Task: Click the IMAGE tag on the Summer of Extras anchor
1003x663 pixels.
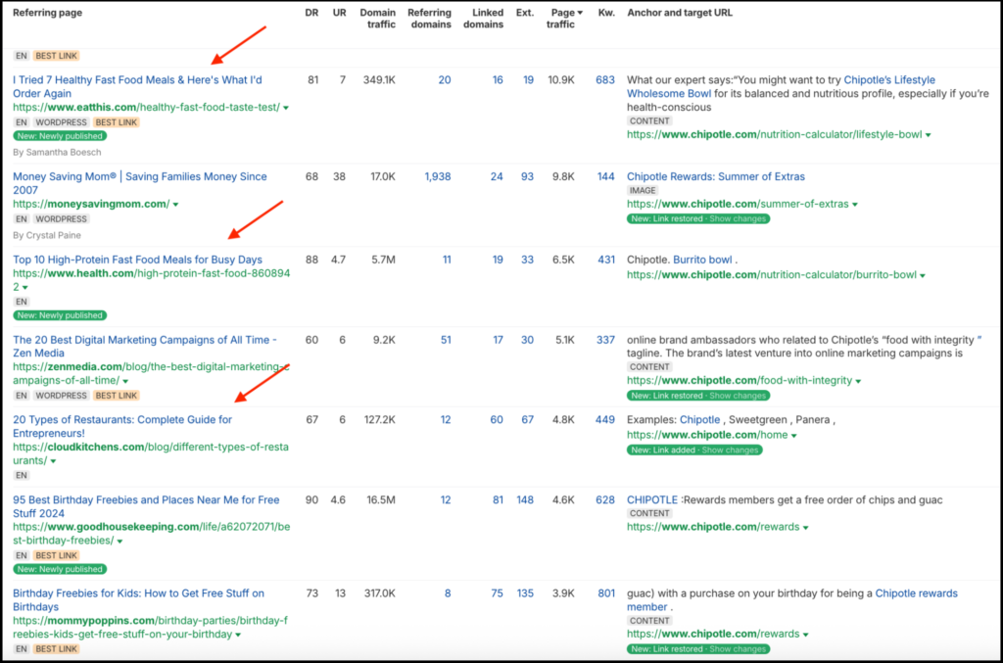Action: tap(641, 190)
